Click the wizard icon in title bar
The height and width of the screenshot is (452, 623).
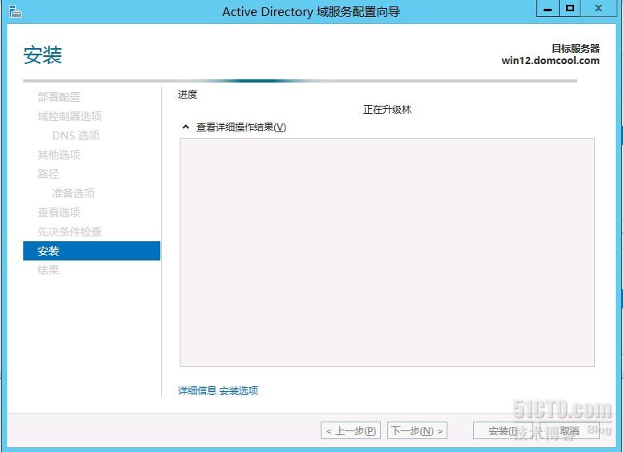[14, 11]
